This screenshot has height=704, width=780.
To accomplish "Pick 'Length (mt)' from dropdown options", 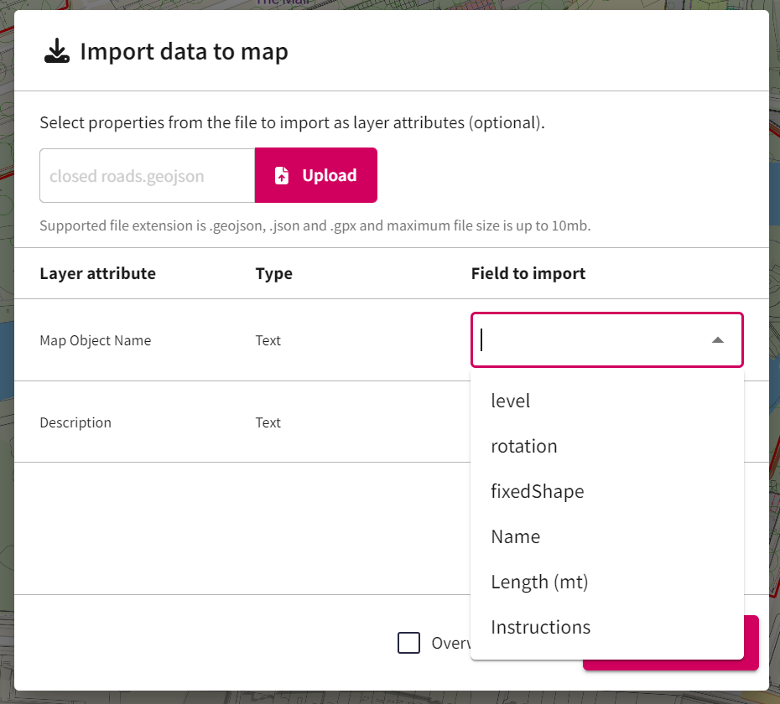I will pos(607,582).
